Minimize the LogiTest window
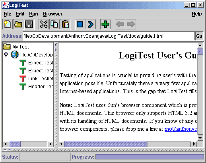 [x=187, y=5]
